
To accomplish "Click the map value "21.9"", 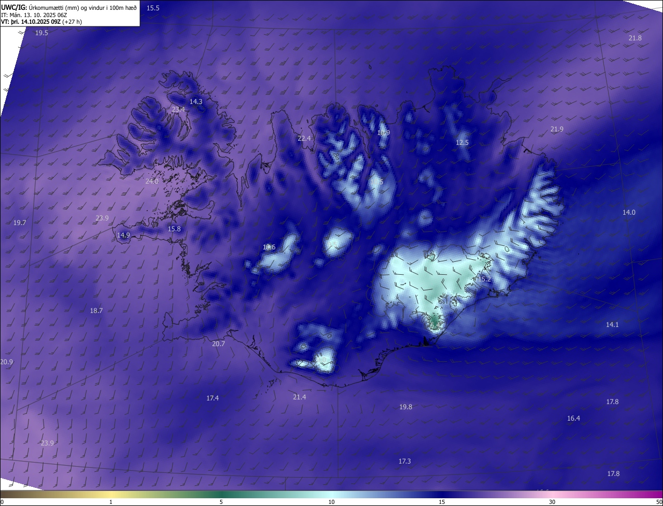I will click(557, 129).
